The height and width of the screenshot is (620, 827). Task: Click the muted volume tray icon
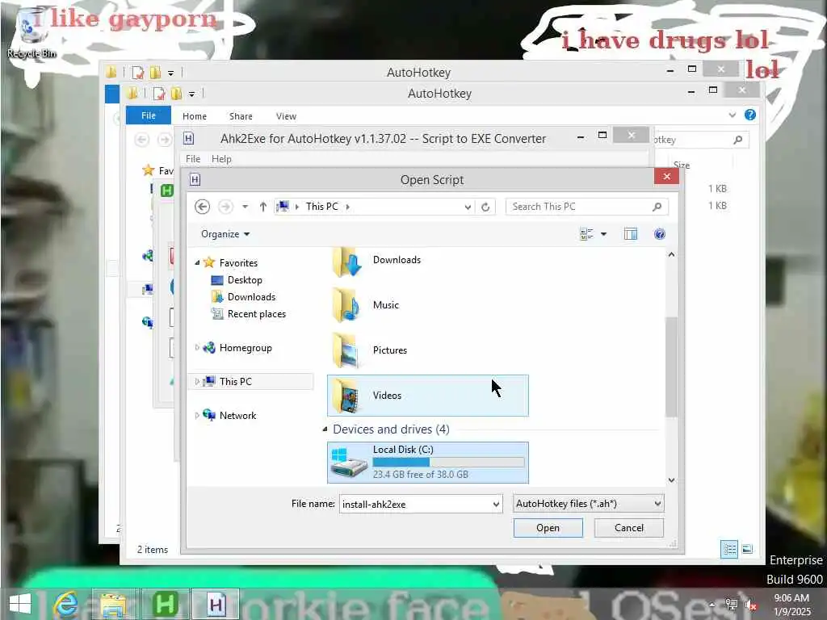[750, 605]
